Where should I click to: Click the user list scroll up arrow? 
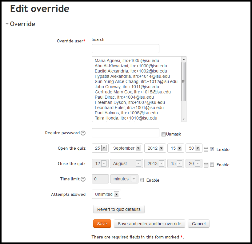(x=184, y=59)
